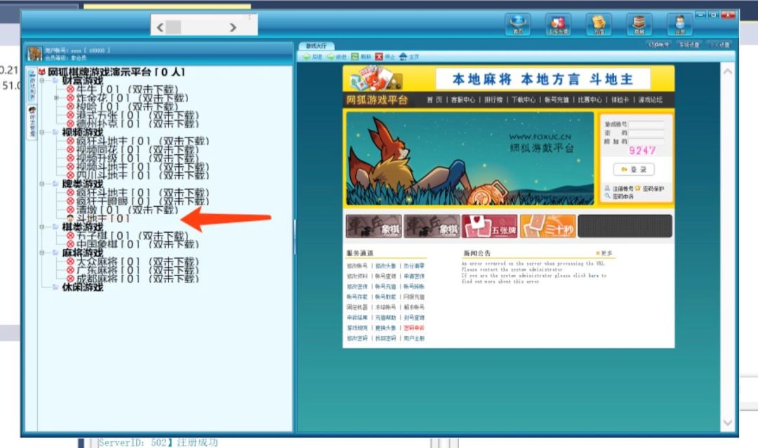Select the friends vertical side tab with face
This screenshot has width=758, height=448.
32,122
